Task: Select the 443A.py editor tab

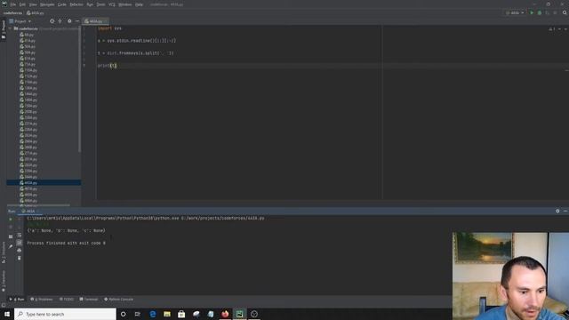Action: point(95,21)
